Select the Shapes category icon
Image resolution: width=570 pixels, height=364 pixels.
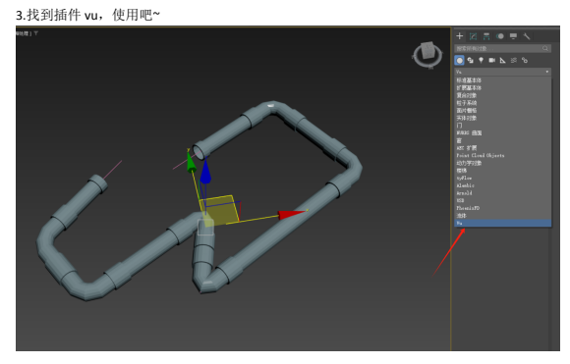[471, 60]
